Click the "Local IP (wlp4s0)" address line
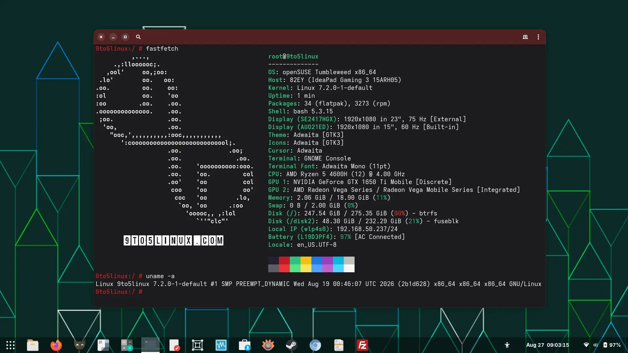Screen dimensions: 628x353 (x=333, y=229)
